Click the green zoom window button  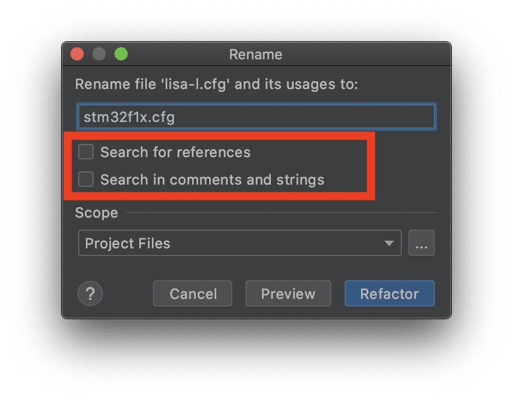coord(121,54)
